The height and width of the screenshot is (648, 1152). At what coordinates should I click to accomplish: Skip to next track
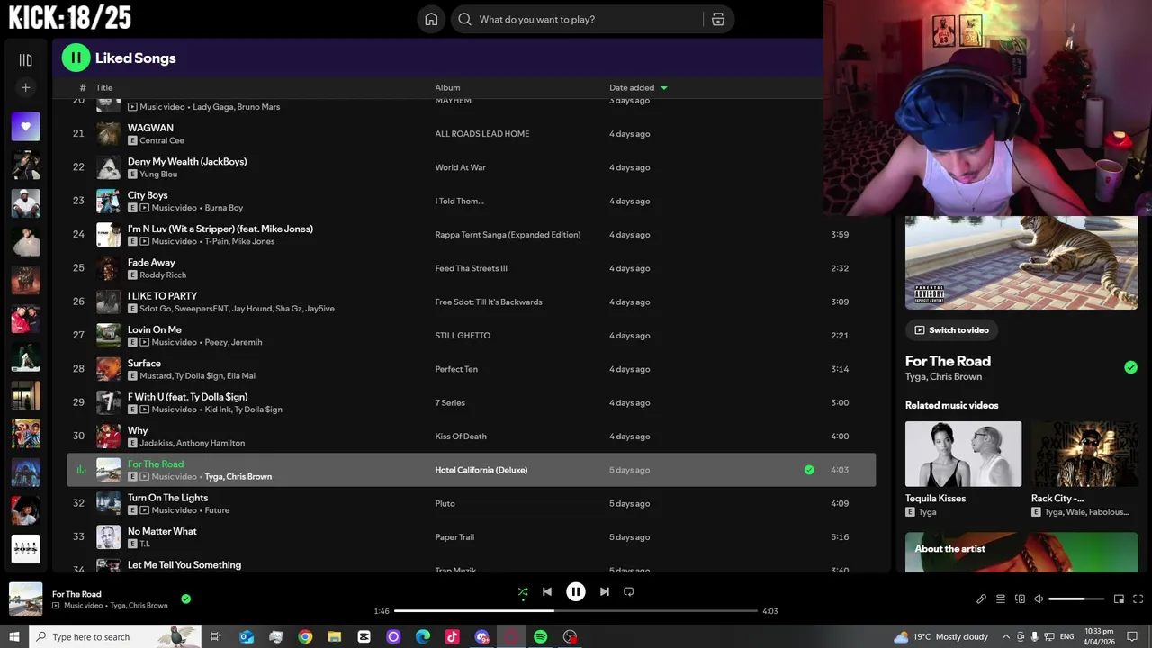tap(604, 591)
